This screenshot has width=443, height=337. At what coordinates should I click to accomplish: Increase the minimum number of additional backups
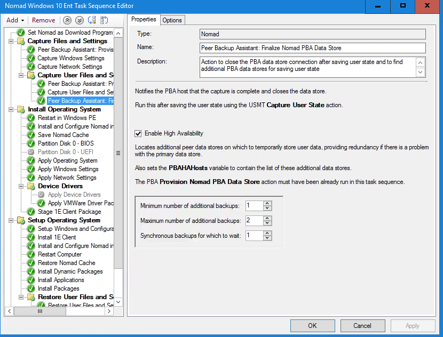267,203
